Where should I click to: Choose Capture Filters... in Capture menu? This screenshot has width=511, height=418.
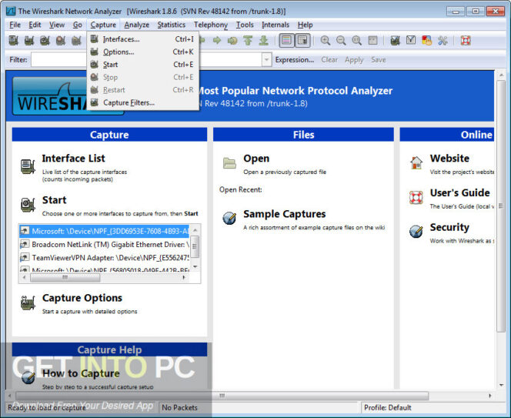click(142, 102)
